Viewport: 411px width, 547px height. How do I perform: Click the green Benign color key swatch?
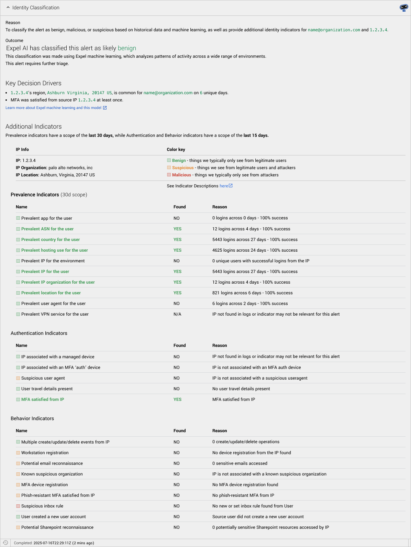(x=169, y=160)
